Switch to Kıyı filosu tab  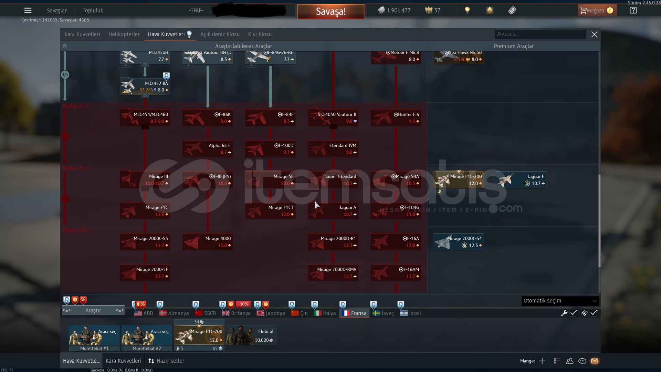tap(260, 34)
